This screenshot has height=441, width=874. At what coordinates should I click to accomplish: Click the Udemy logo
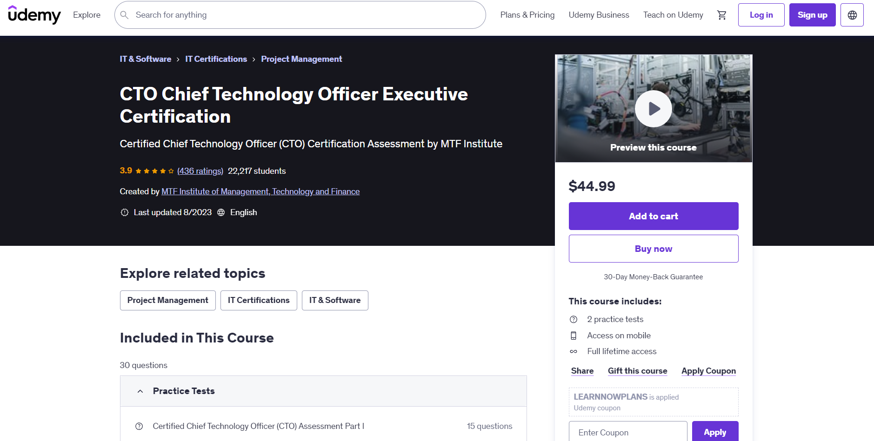[34, 15]
